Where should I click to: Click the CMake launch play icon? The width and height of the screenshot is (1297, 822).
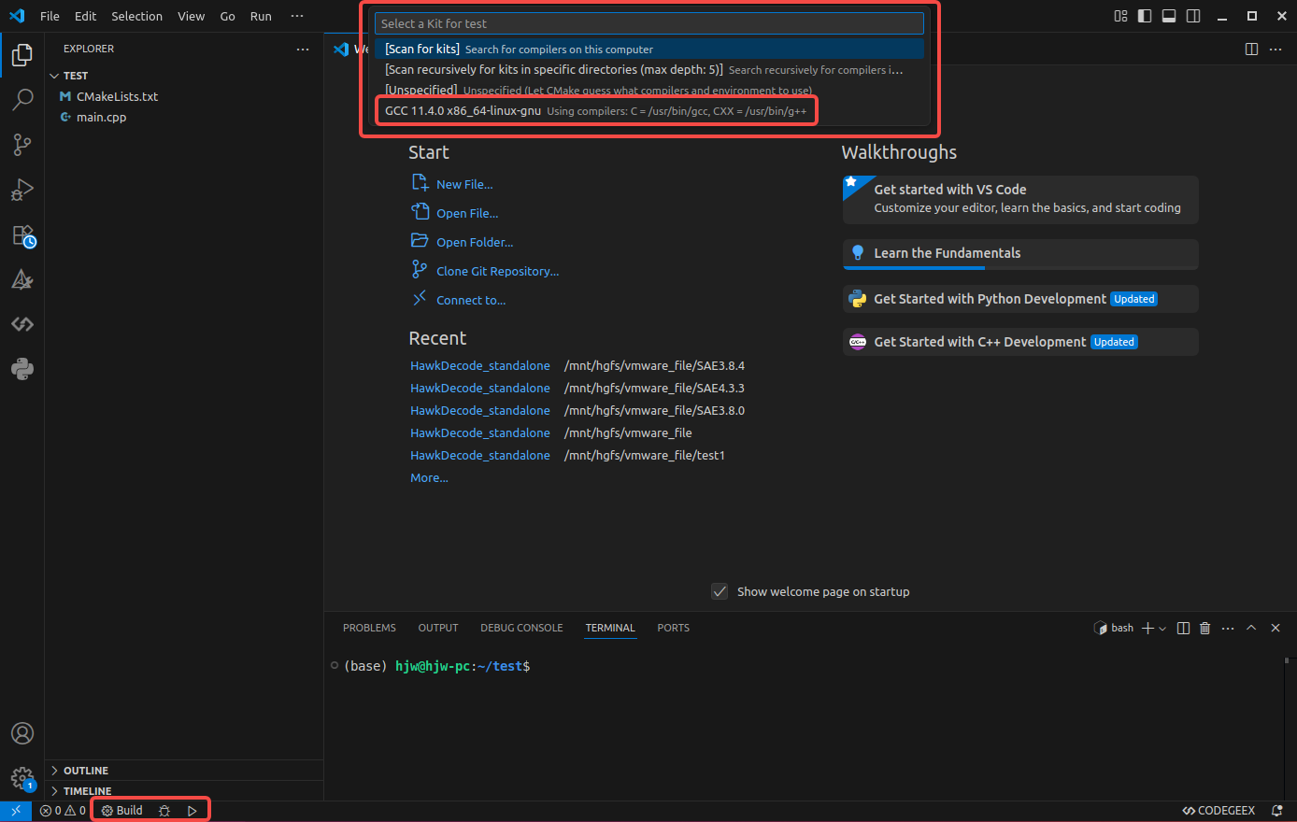[x=192, y=811]
